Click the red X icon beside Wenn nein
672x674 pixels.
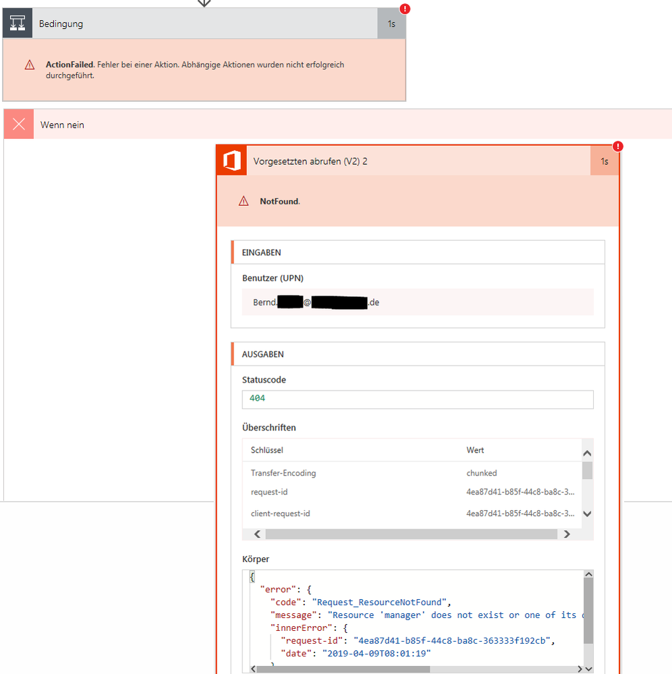[18, 125]
